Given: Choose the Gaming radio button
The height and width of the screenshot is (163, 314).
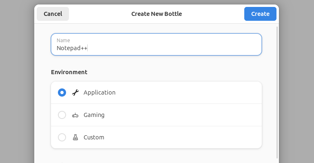Looking at the screenshot, I should tap(62, 115).
